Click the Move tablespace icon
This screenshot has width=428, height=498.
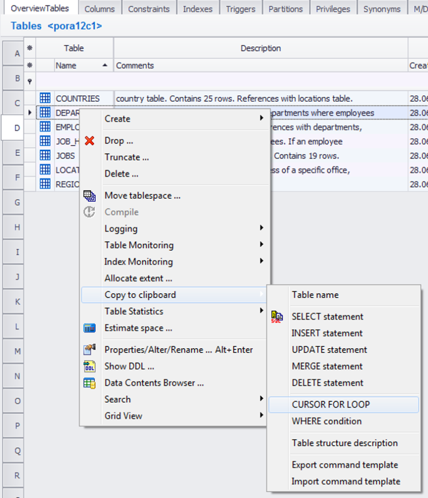(89, 196)
